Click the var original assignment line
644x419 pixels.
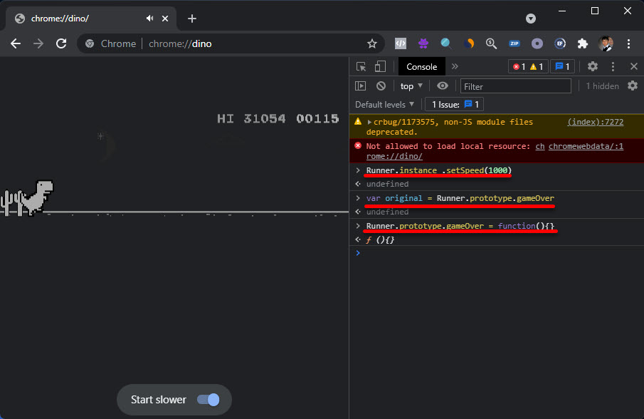(460, 198)
